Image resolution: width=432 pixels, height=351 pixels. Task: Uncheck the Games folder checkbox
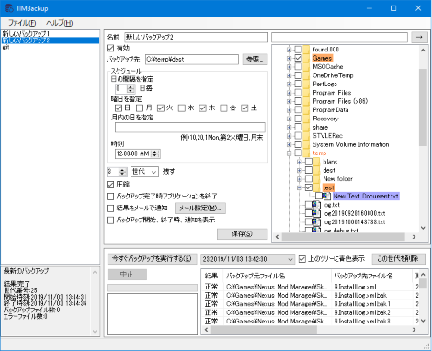(299, 58)
